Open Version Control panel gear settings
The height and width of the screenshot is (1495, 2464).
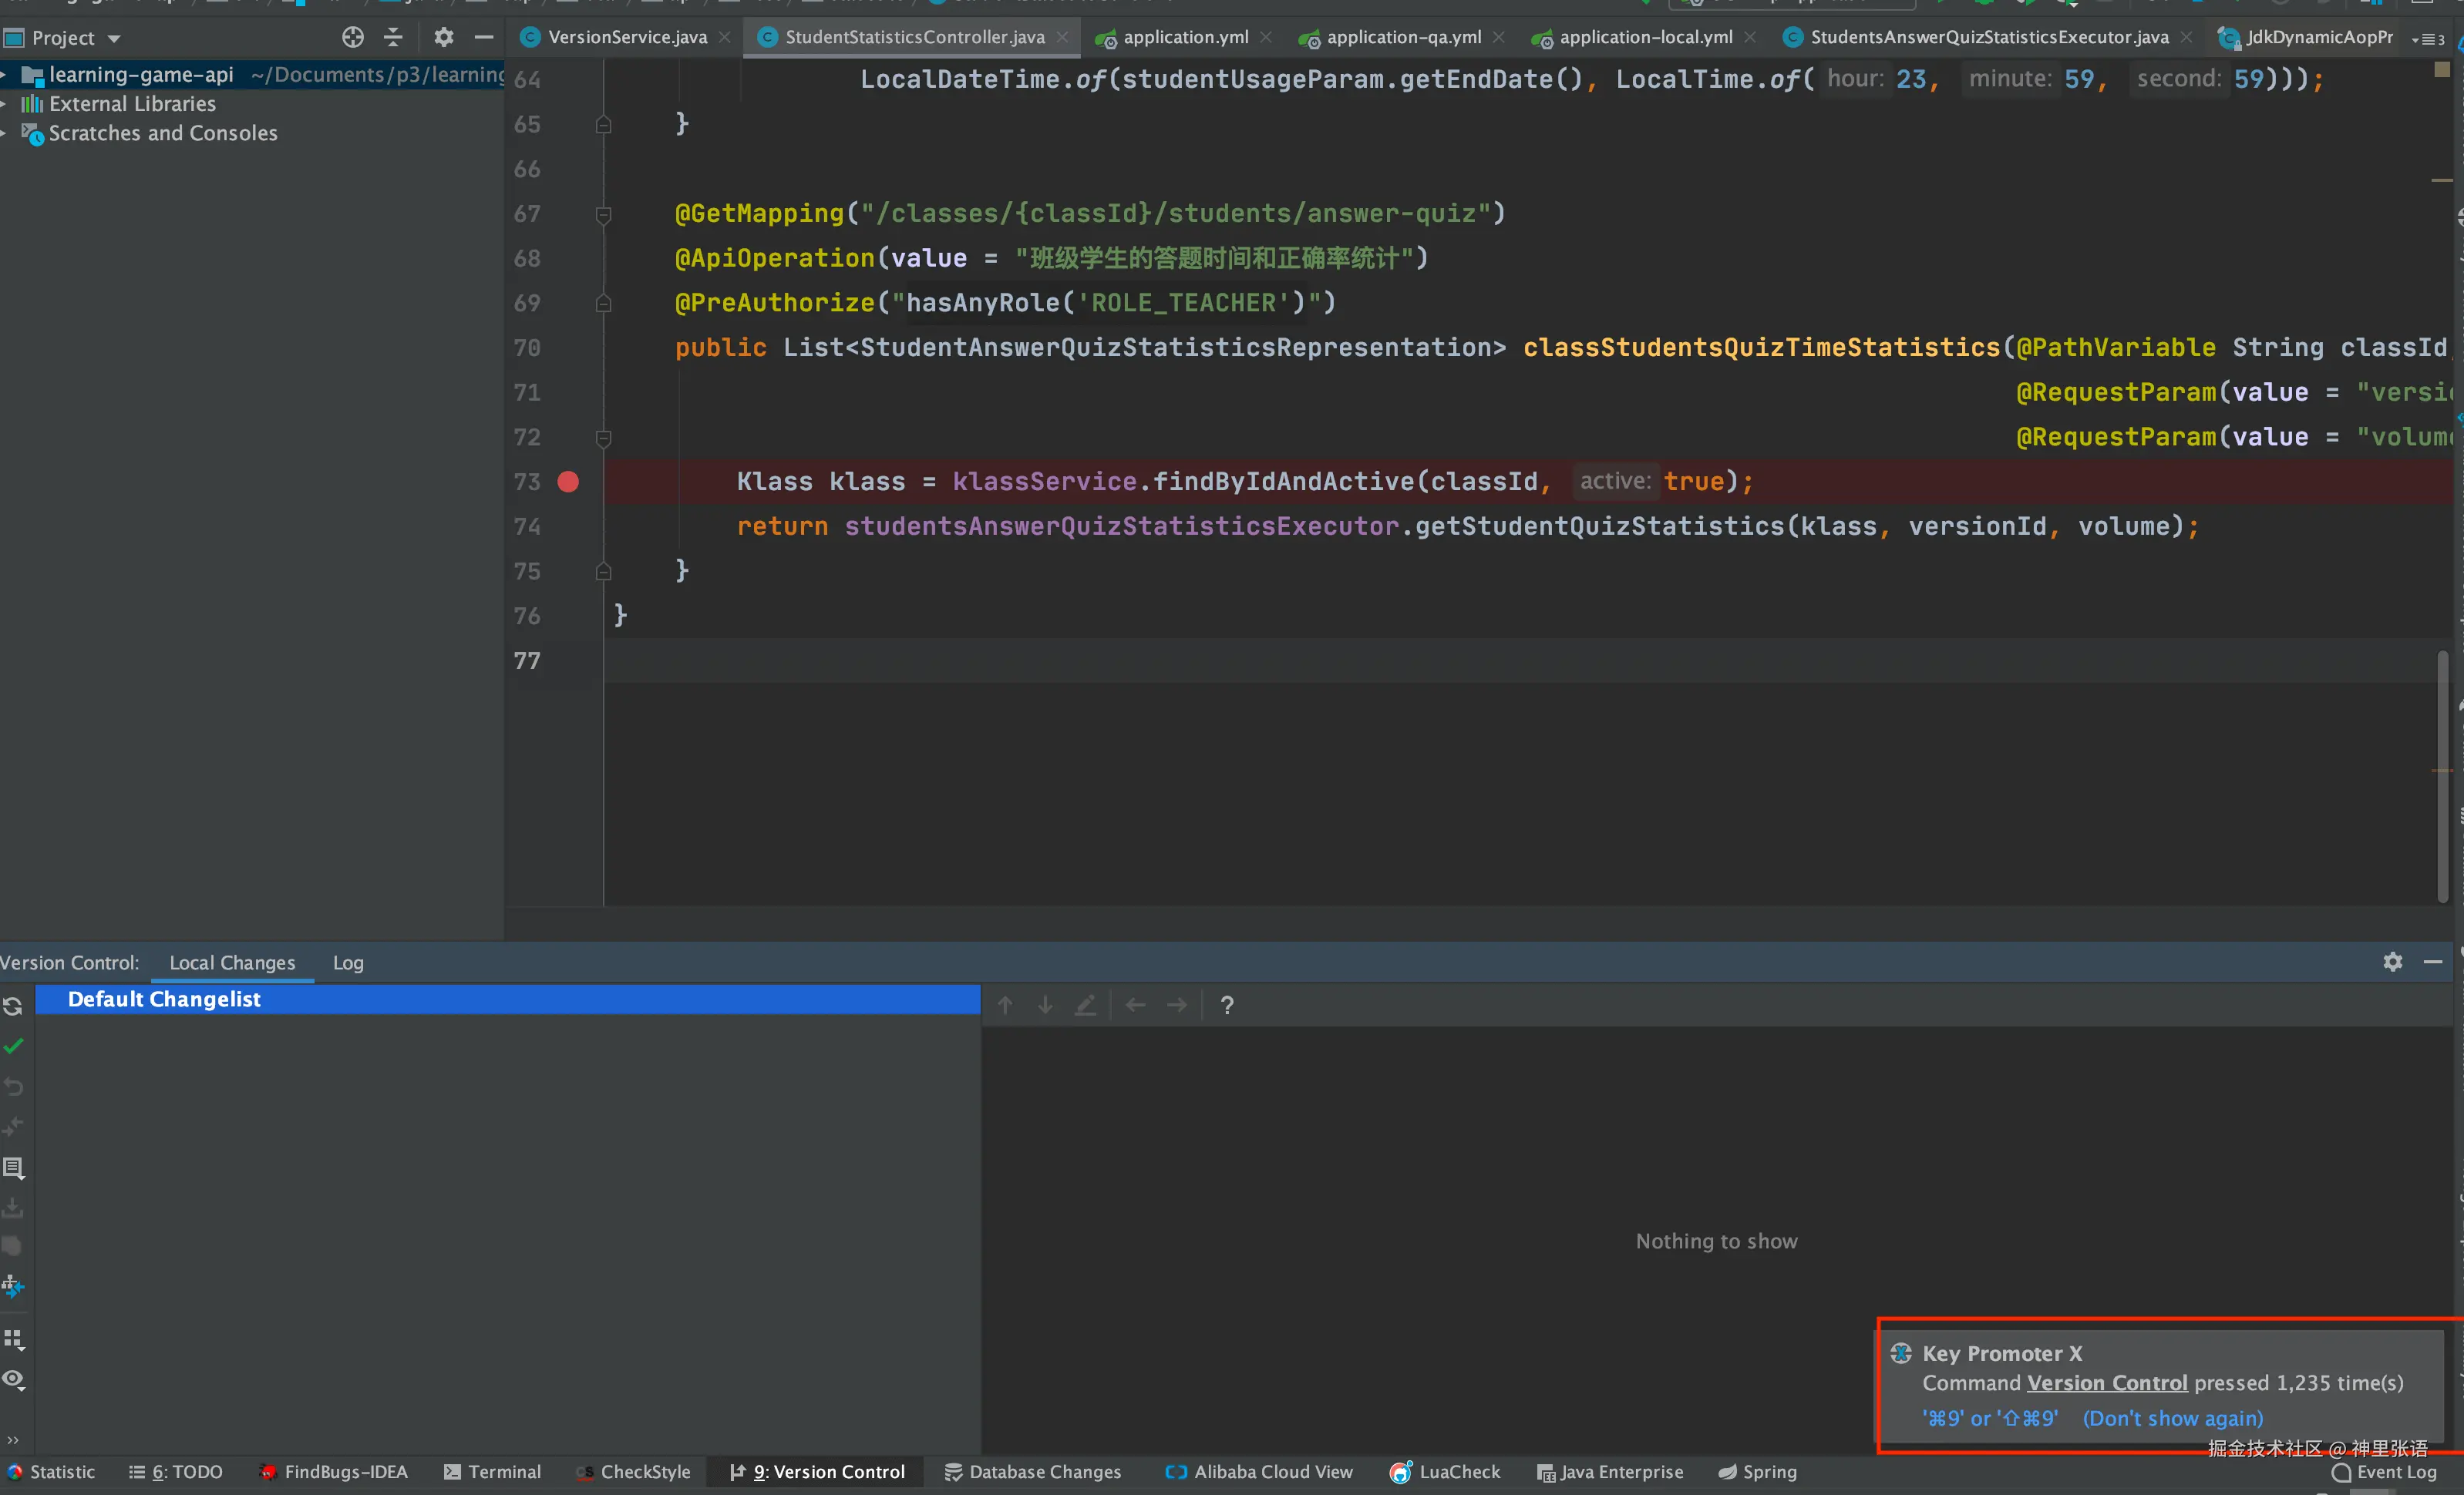[2392, 962]
